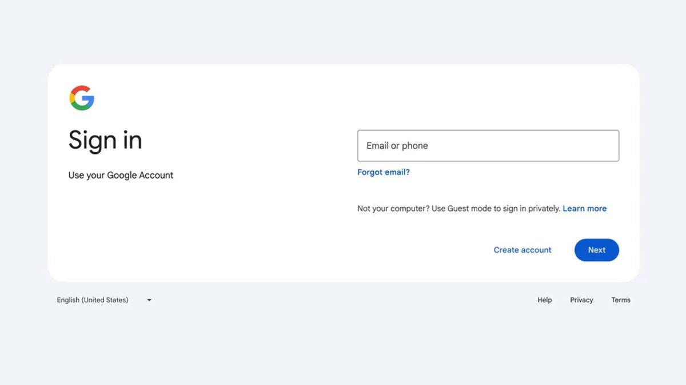Viewport: 686px width, 385px height.
Task: Open the English (United States) language menu
Action: pos(93,299)
